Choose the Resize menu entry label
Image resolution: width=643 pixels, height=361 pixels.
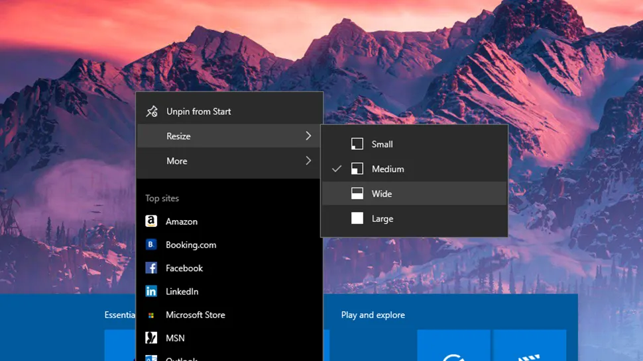pos(178,136)
